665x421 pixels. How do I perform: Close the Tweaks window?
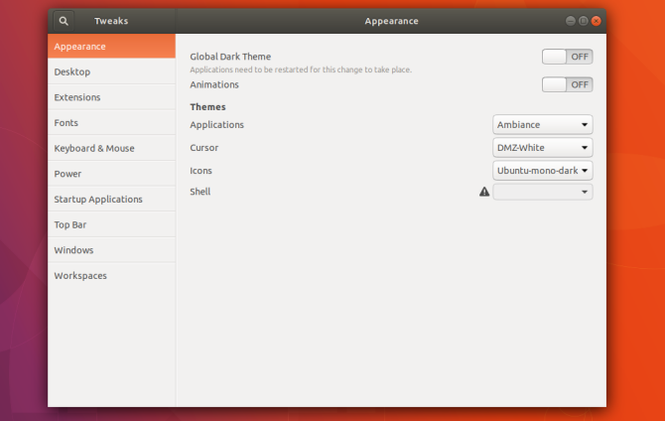[596, 21]
